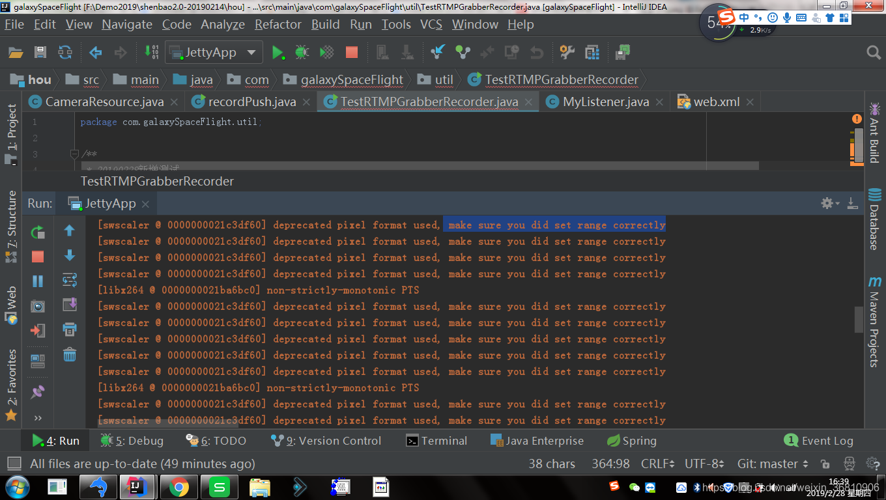Click the console vertical scrollbar thumb
The image size is (886, 500).
(859, 320)
